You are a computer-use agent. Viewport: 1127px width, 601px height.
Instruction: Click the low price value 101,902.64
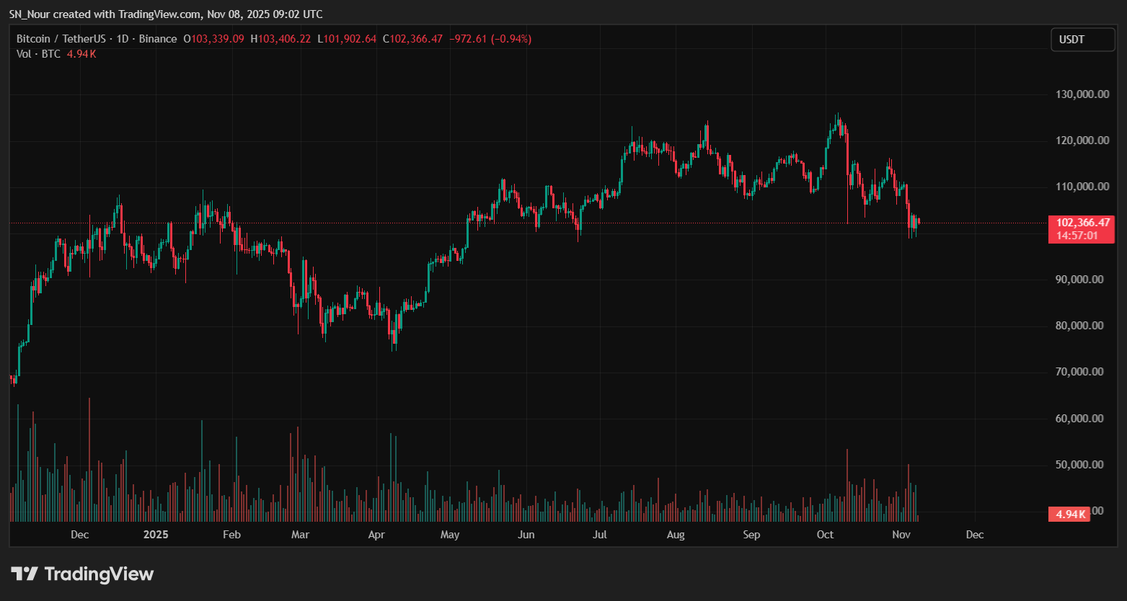pyautogui.click(x=347, y=38)
